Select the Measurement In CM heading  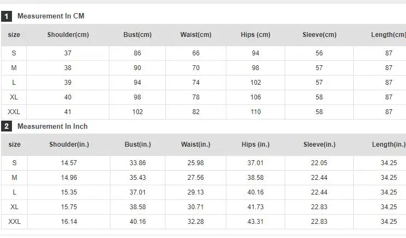click(51, 16)
